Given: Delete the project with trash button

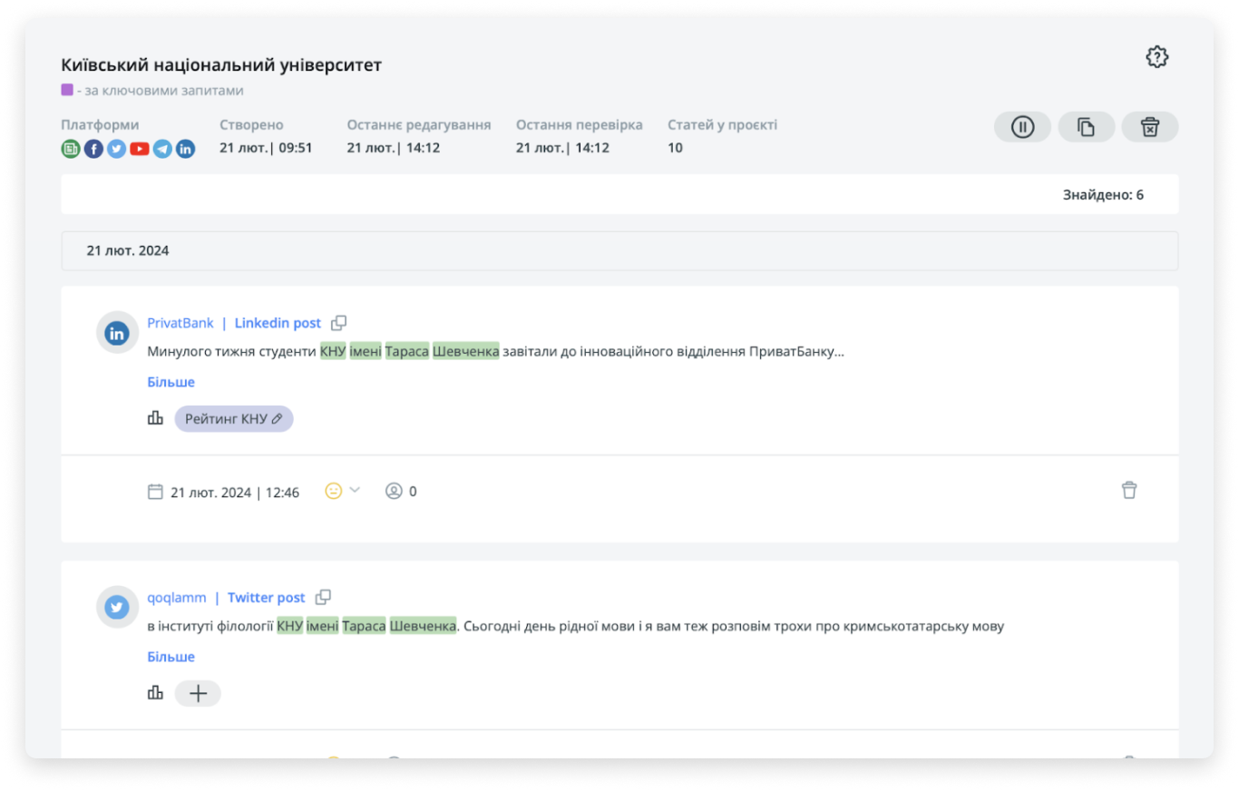Looking at the screenshot, I should pos(1149,127).
